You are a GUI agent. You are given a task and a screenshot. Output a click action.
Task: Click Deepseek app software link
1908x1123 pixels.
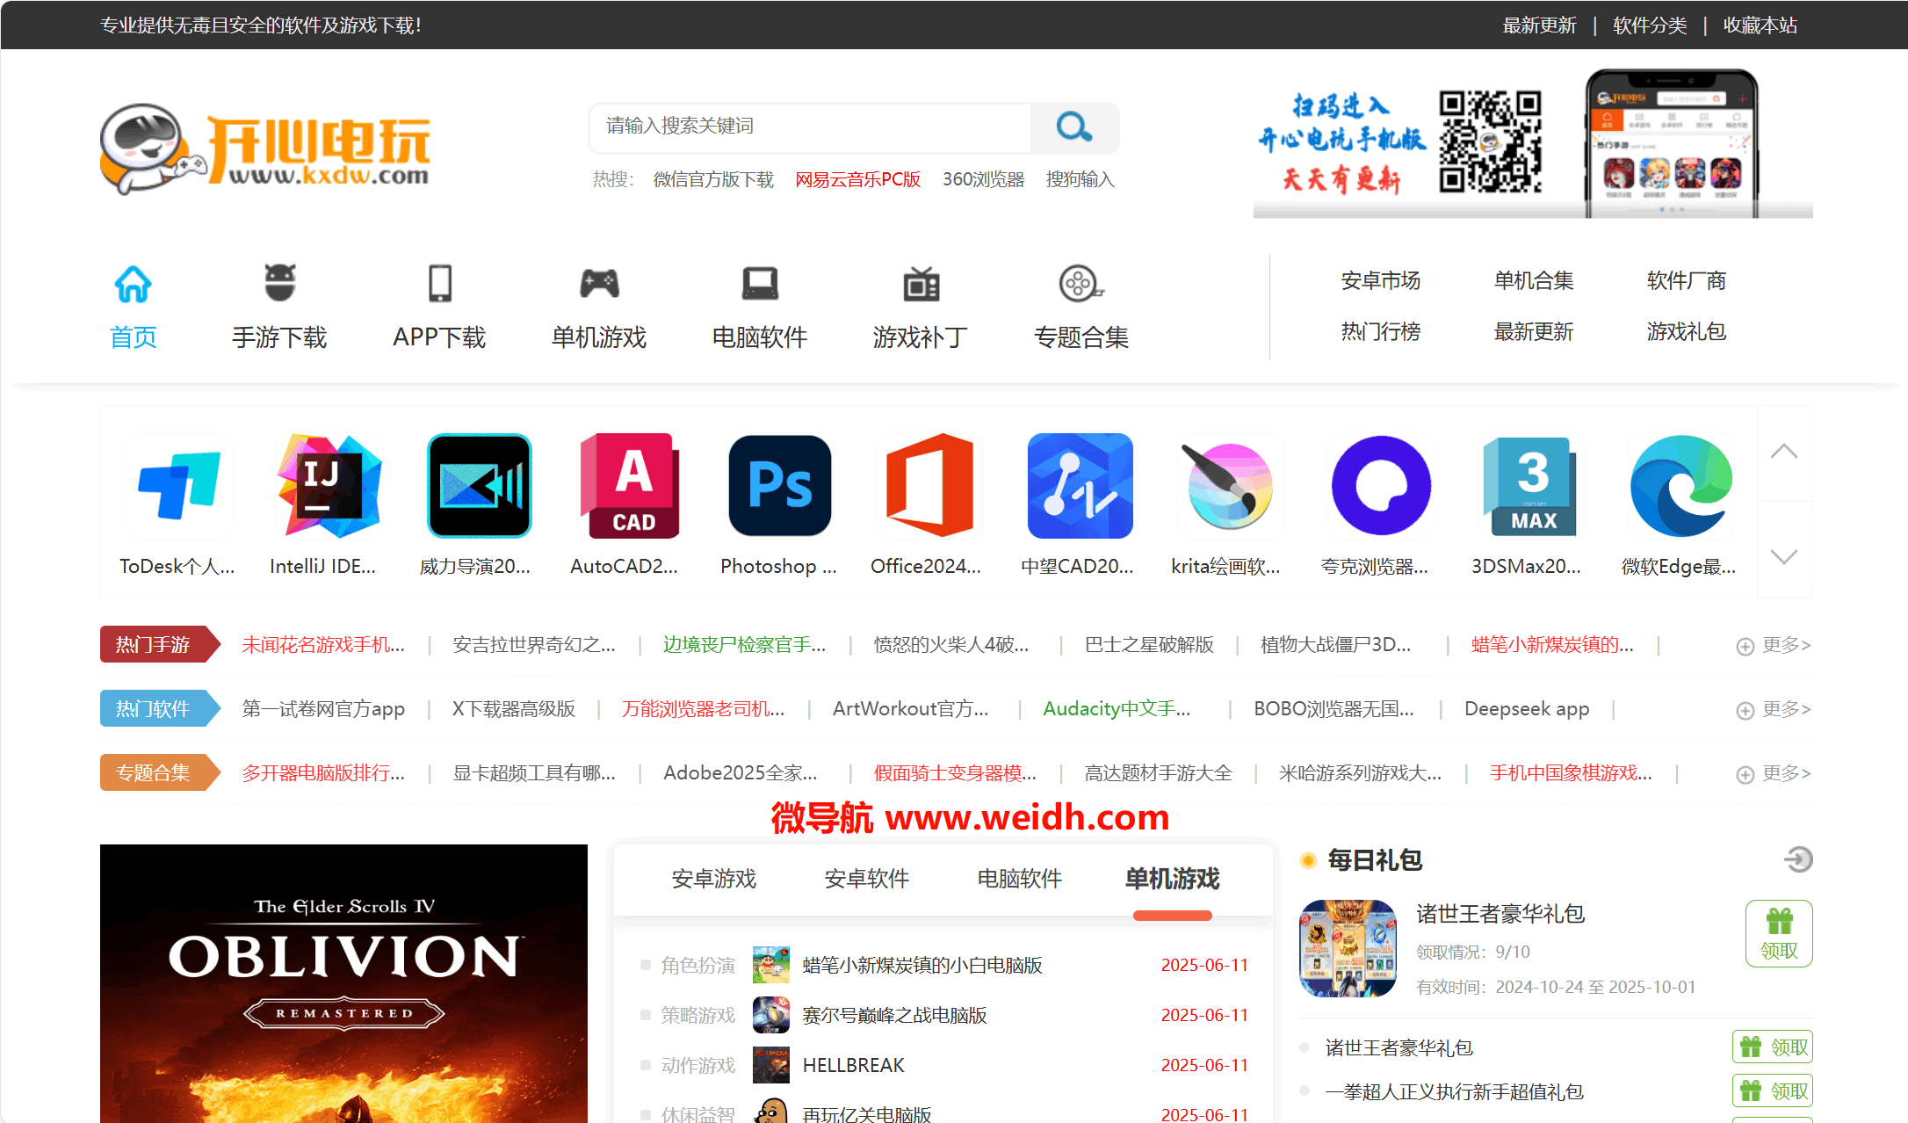click(x=1527, y=709)
